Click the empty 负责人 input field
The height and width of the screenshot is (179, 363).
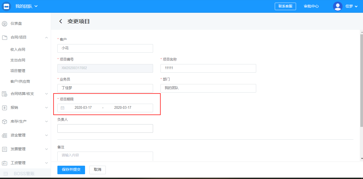105,128
